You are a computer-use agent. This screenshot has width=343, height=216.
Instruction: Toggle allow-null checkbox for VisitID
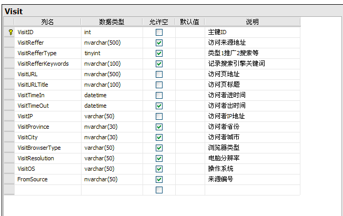pos(159,33)
